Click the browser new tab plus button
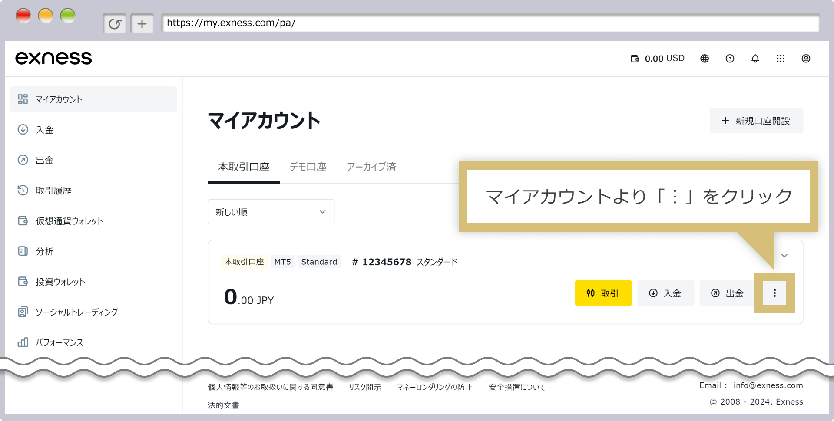834x421 pixels. tap(142, 23)
